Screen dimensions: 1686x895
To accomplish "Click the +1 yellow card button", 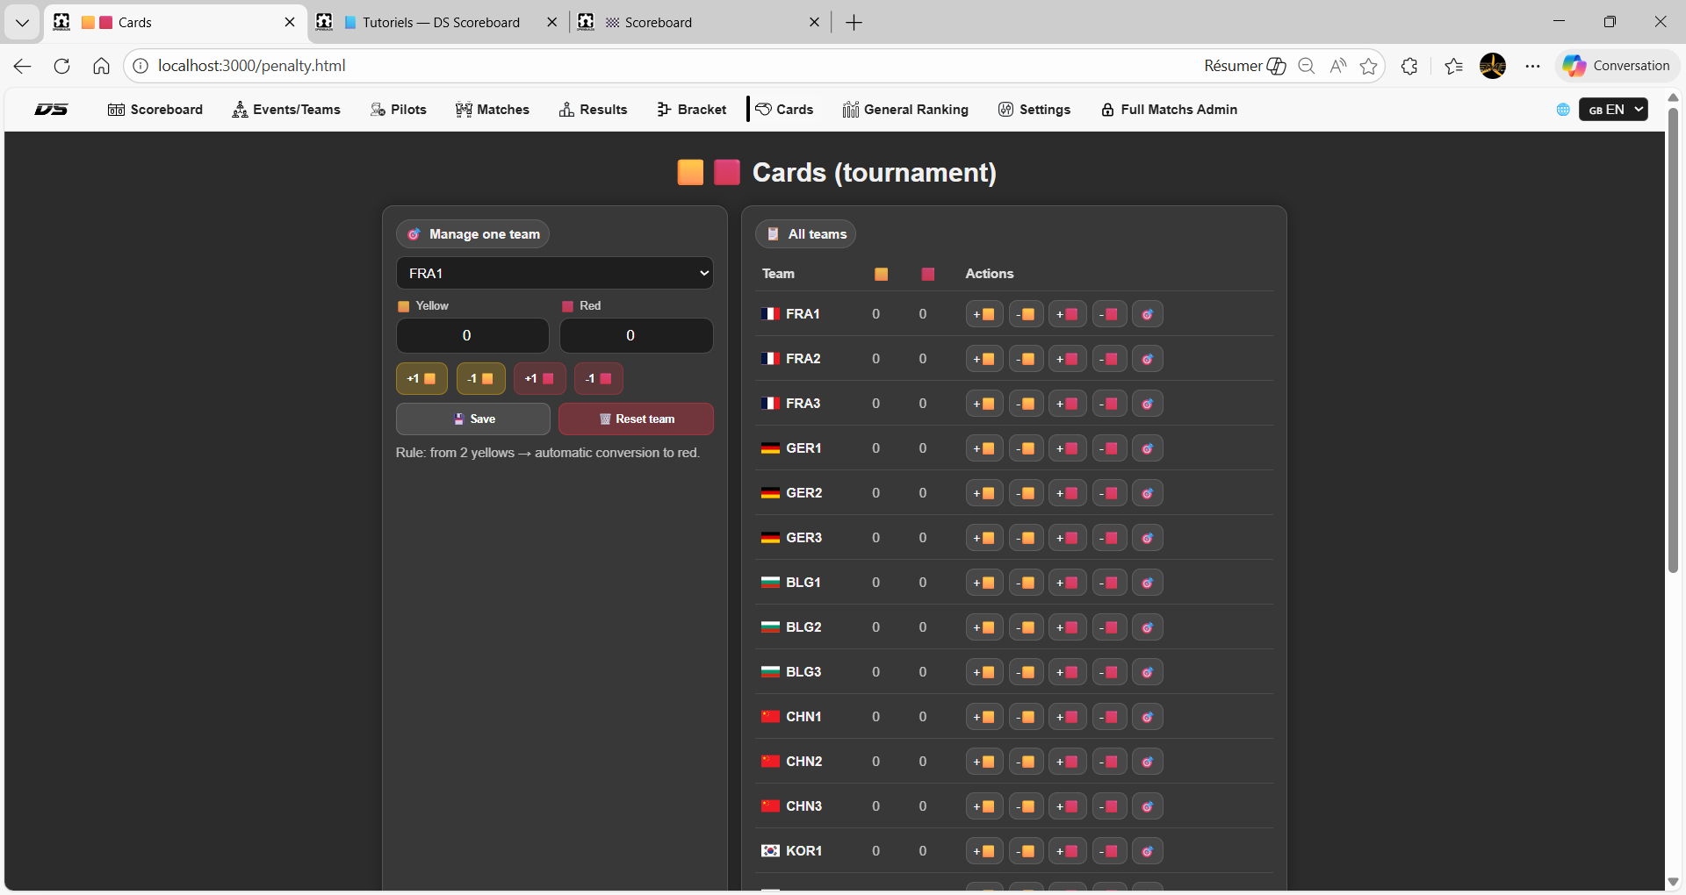I will [421, 379].
